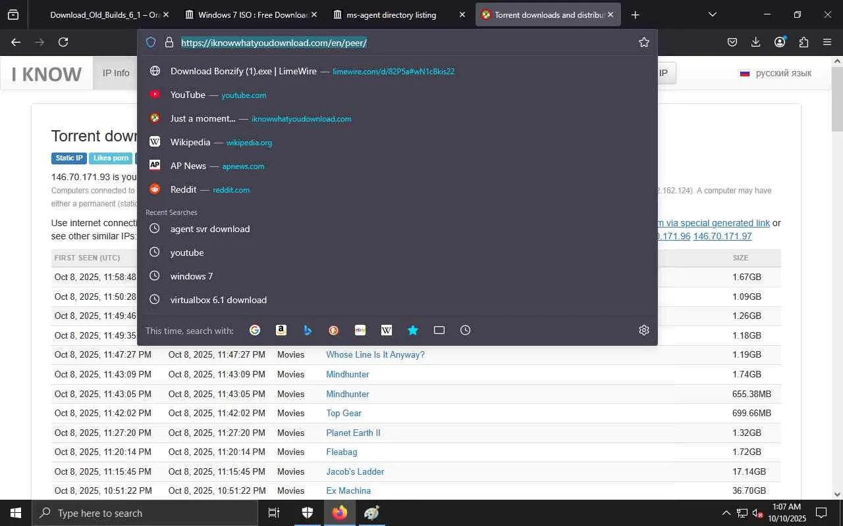Click the Static IP badge
The image size is (843, 526).
point(69,158)
